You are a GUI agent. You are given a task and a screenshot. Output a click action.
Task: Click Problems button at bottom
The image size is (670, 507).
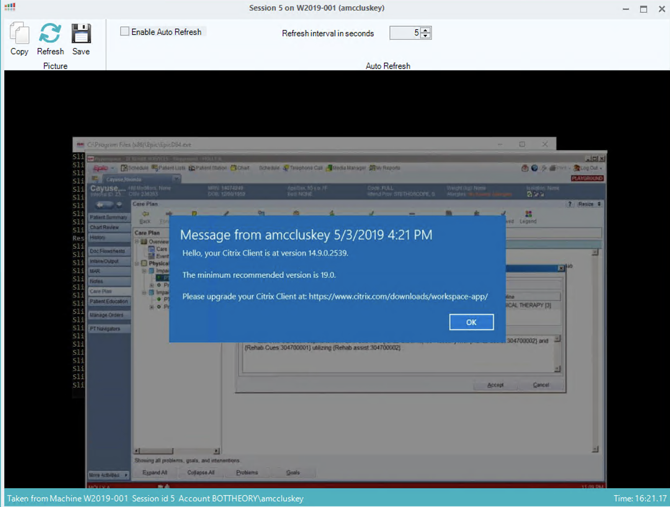pos(247,472)
